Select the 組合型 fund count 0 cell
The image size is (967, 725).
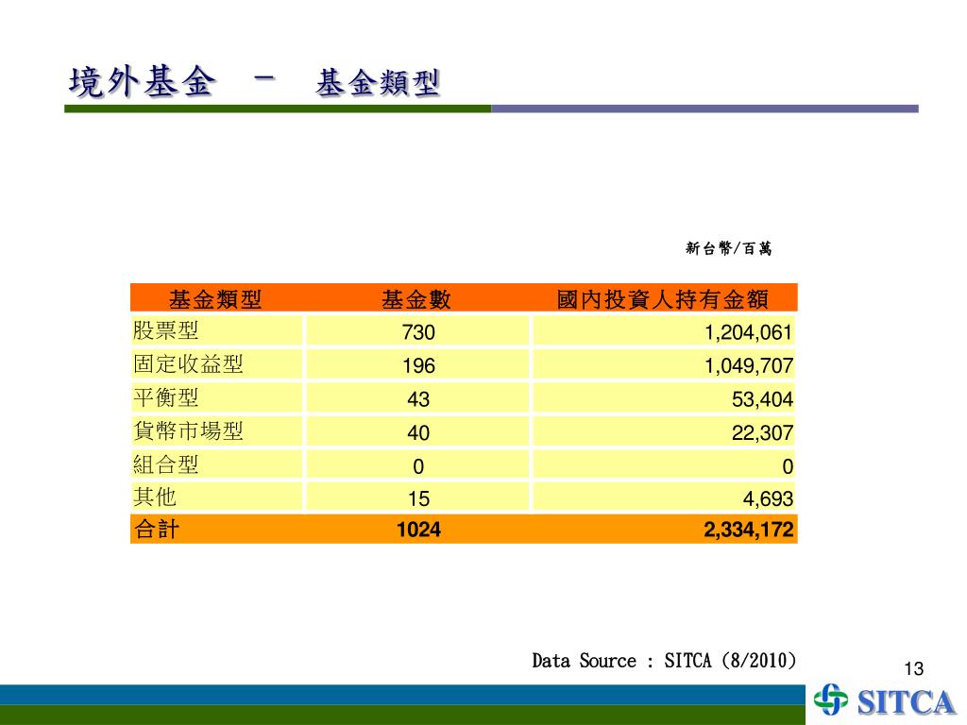(x=418, y=466)
